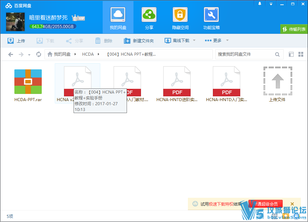The image size is (308, 222).
Task: Expand the 离线下载 dropdown arrow
Action: tap(194, 40)
